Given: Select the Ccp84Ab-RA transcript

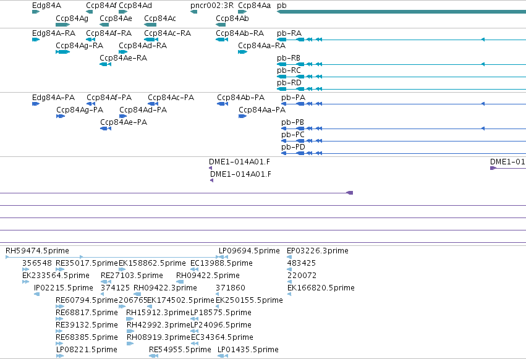Looking at the screenshot, I should 222,40.
